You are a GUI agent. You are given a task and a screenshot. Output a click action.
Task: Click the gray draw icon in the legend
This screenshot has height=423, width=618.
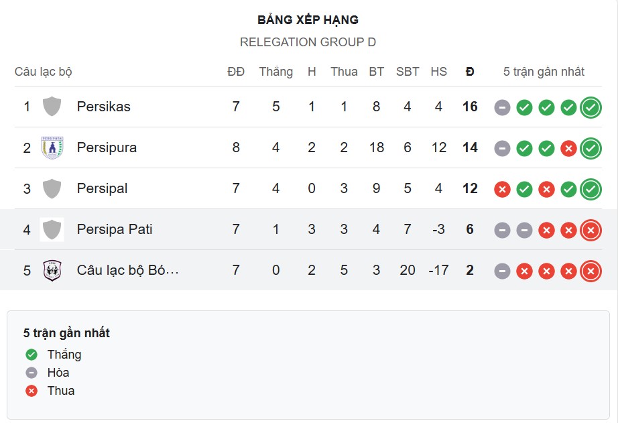(x=32, y=373)
